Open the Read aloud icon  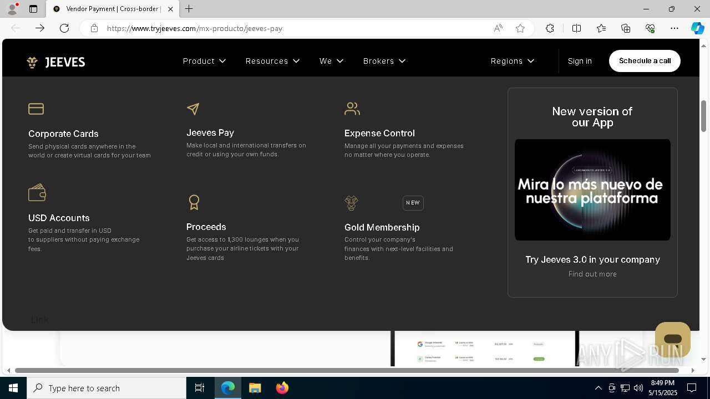498,28
